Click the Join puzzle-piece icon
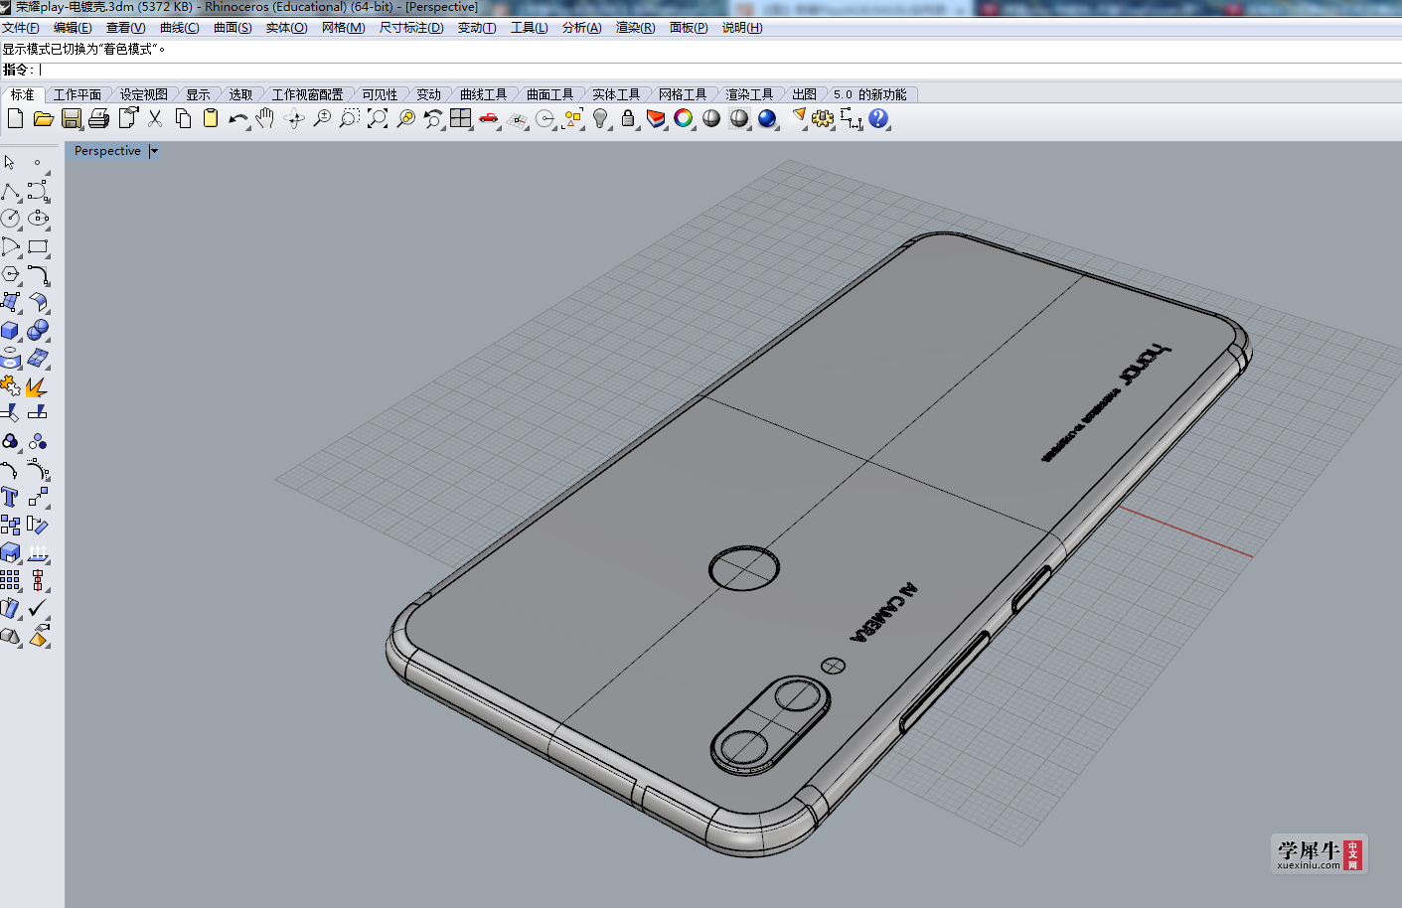Viewport: 1402px width, 908px height. coord(10,385)
